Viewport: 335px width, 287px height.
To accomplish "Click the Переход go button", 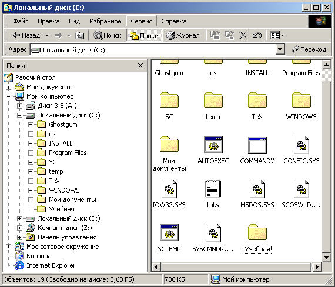I will tap(309, 50).
